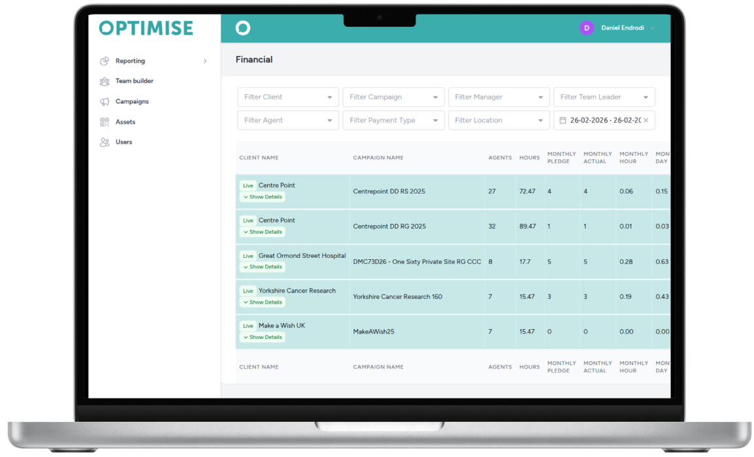Open Team builder in the sidebar menu

click(134, 82)
